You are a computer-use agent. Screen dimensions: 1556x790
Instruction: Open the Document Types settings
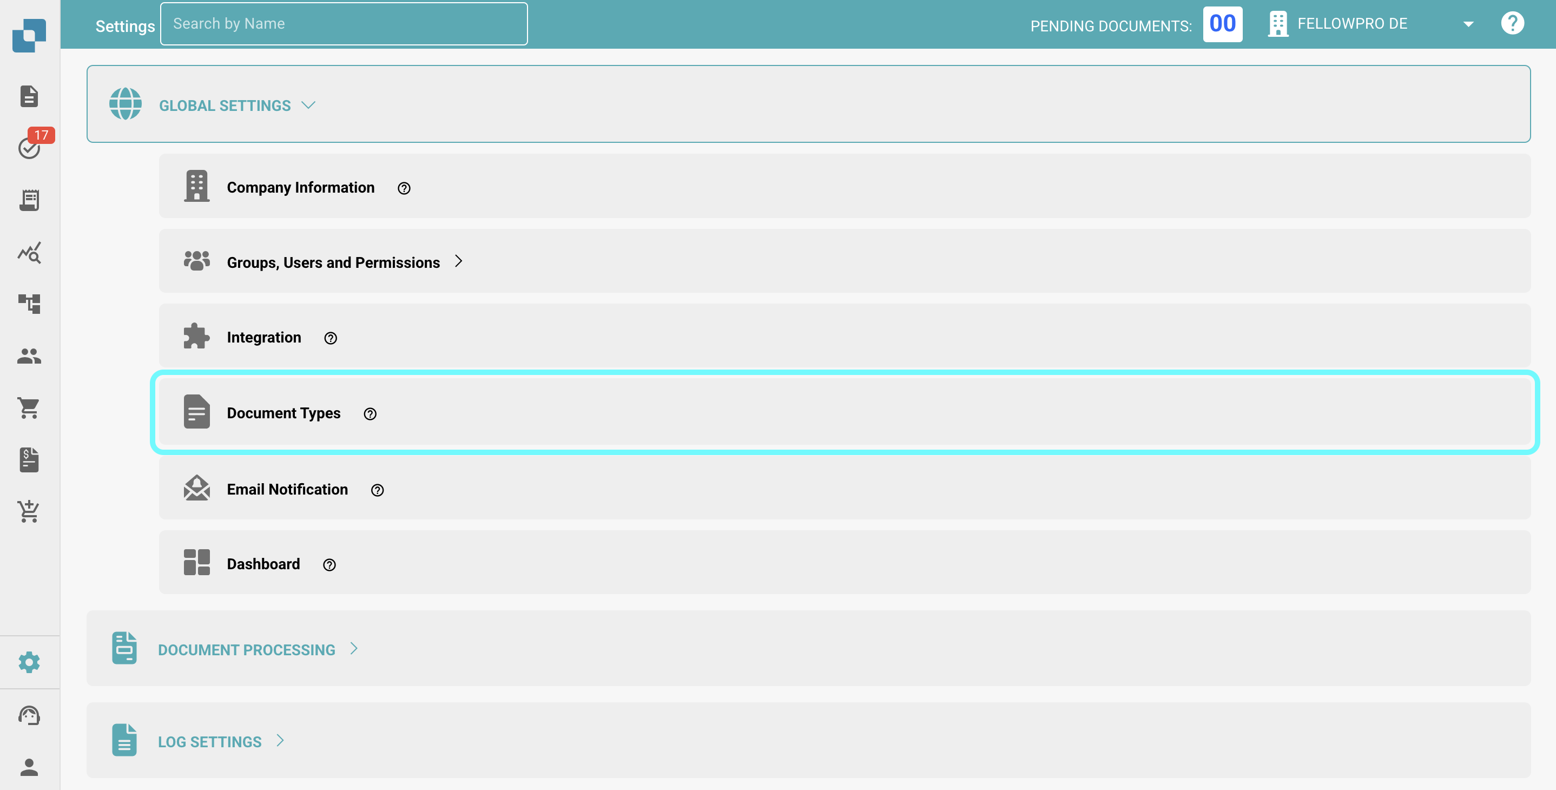(284, 413)
